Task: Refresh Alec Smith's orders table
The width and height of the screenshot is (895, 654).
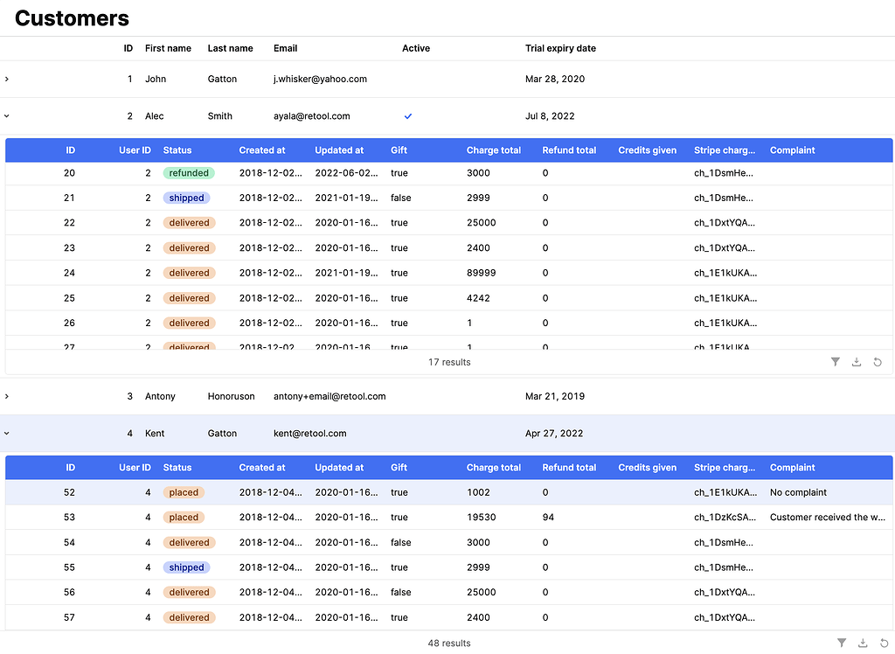Action: [877, 361]
